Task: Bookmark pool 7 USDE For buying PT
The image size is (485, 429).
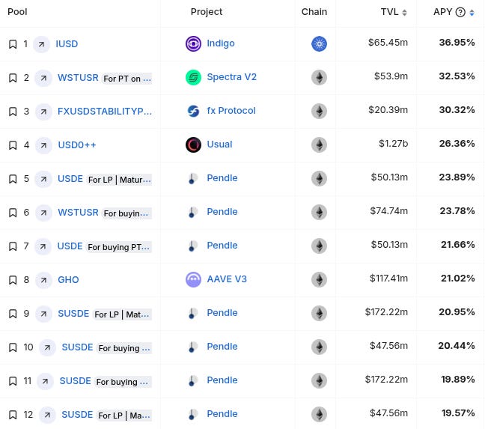Action: click(x=13, y=246)
